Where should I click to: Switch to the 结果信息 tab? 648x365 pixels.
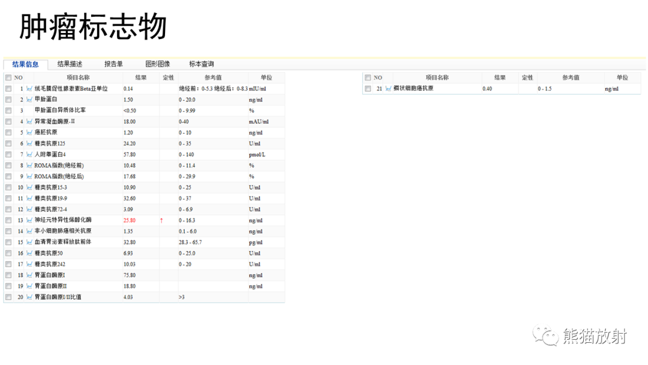26,64
